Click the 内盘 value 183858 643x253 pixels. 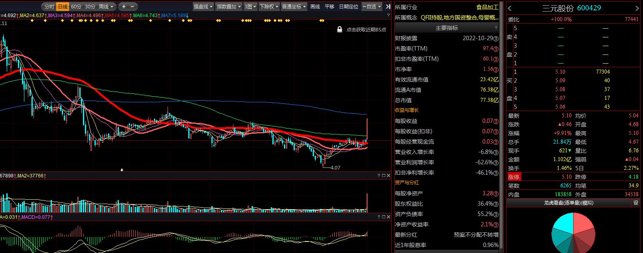point(563,195)
